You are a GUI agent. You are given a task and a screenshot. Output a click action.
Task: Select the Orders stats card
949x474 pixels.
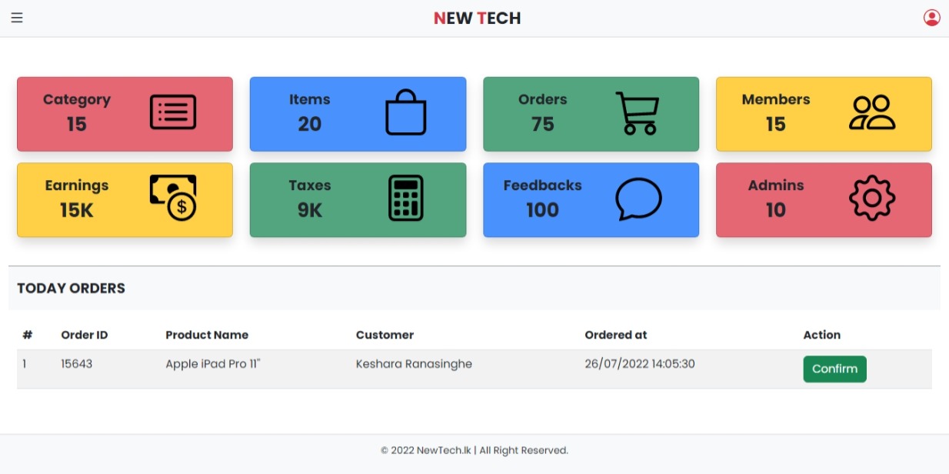(591, 114)
